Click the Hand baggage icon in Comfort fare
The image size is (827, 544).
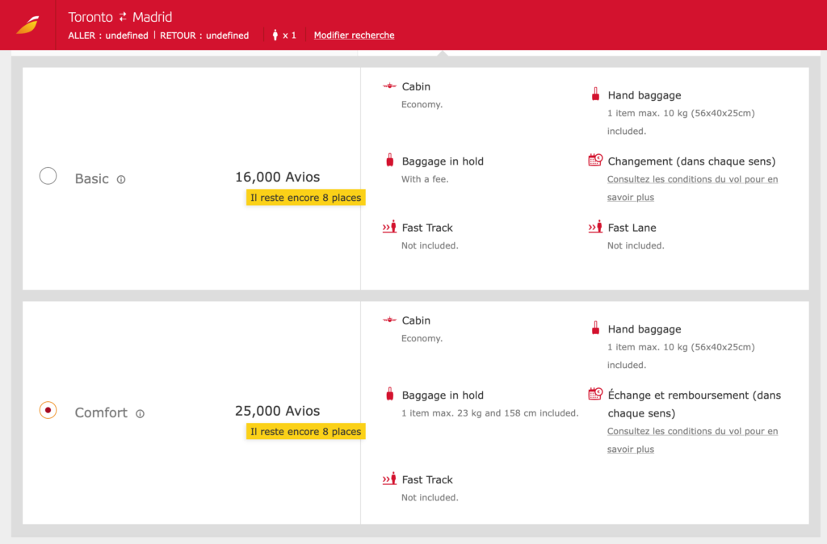click(595, 328)
